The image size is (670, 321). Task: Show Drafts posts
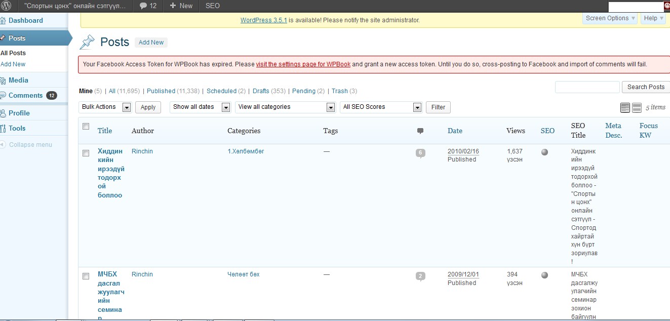point(261,91)
